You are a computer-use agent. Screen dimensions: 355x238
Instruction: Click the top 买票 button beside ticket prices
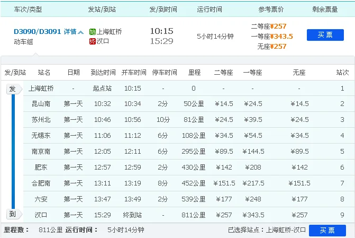point(325,35)
